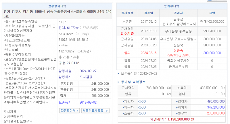Viewport: 230px width, 124px height.
Task: Open the 부동산표시목록 property list button
Action: [x=95, y=111]
